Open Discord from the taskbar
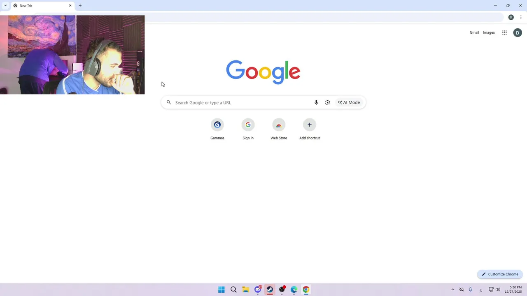Screen dimensions: 527x296 (x=258, y=289)
